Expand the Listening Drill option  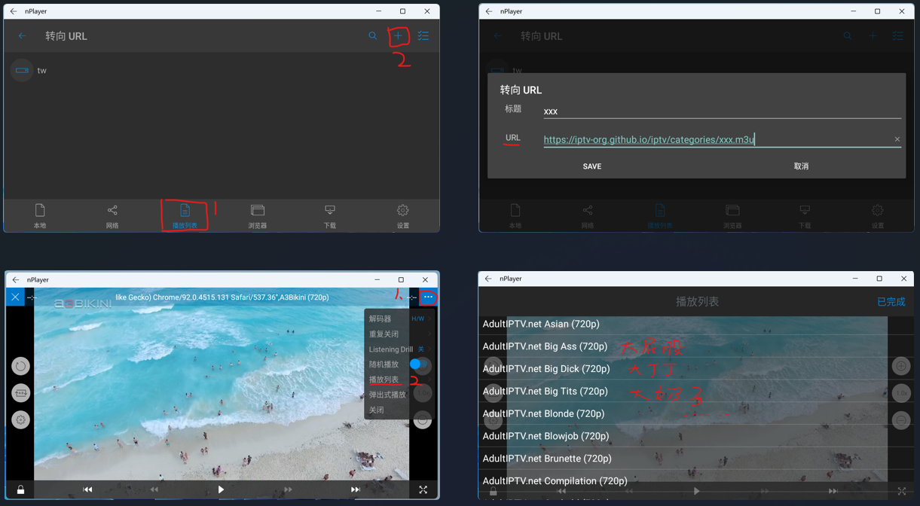coord(400,349)
